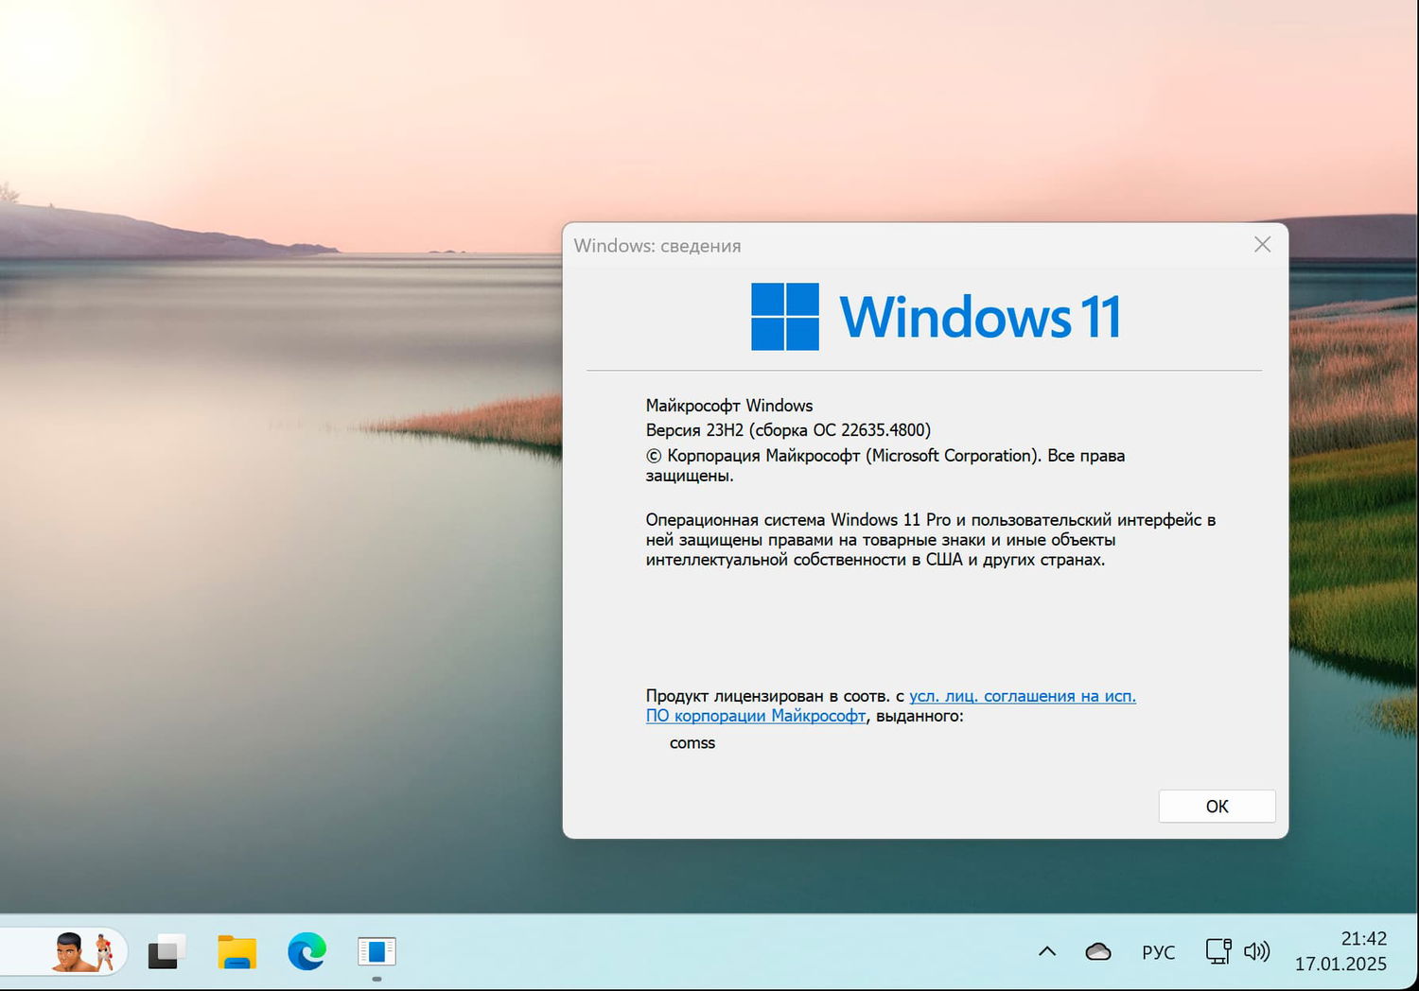Open File Explorer from the taskbar
Viewport: 1419px width, 991px height.
[236, 951]
